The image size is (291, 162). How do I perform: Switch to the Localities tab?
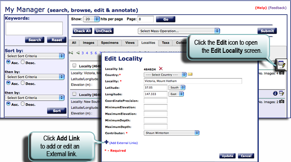point(148,43)
